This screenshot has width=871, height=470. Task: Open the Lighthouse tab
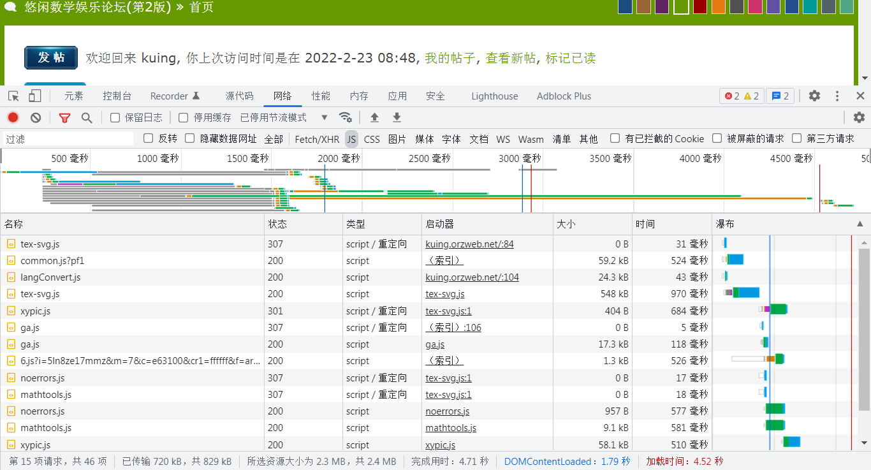click(x=495, y=96)
